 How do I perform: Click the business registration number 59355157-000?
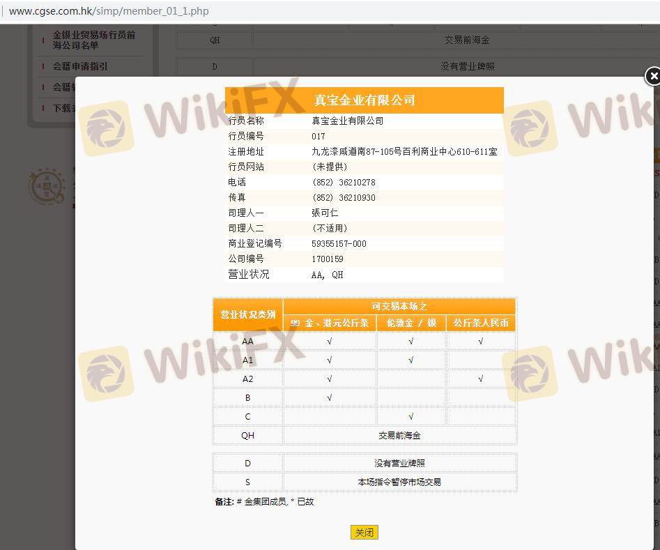(x=339, y=243)
